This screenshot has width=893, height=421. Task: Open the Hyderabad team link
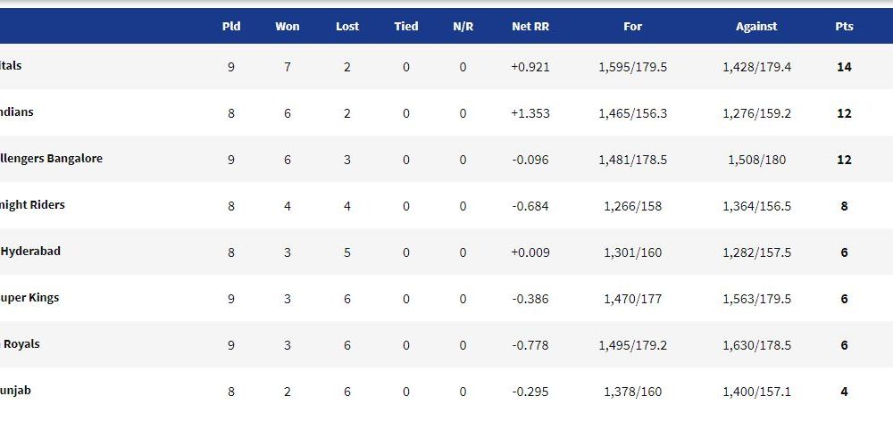pos(30,251)
